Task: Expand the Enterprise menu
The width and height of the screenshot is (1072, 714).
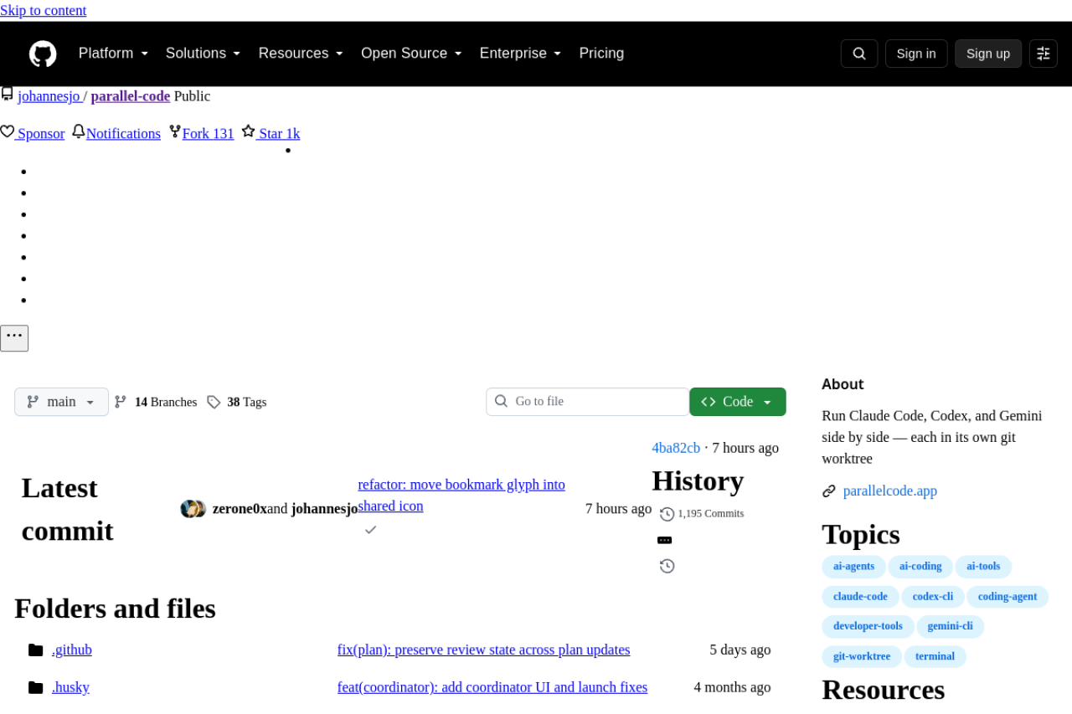Action: coord(520,54)
